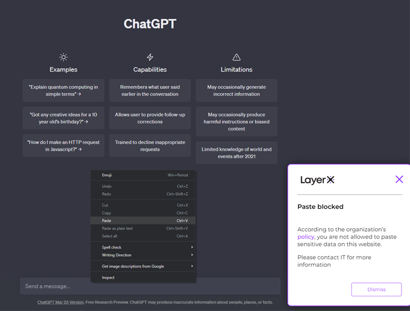Choose Select all in context menu

[143, 236]
